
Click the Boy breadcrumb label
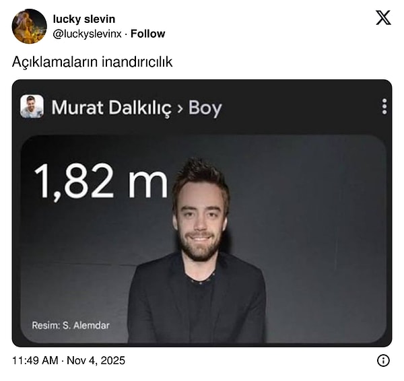pos(205,108)
